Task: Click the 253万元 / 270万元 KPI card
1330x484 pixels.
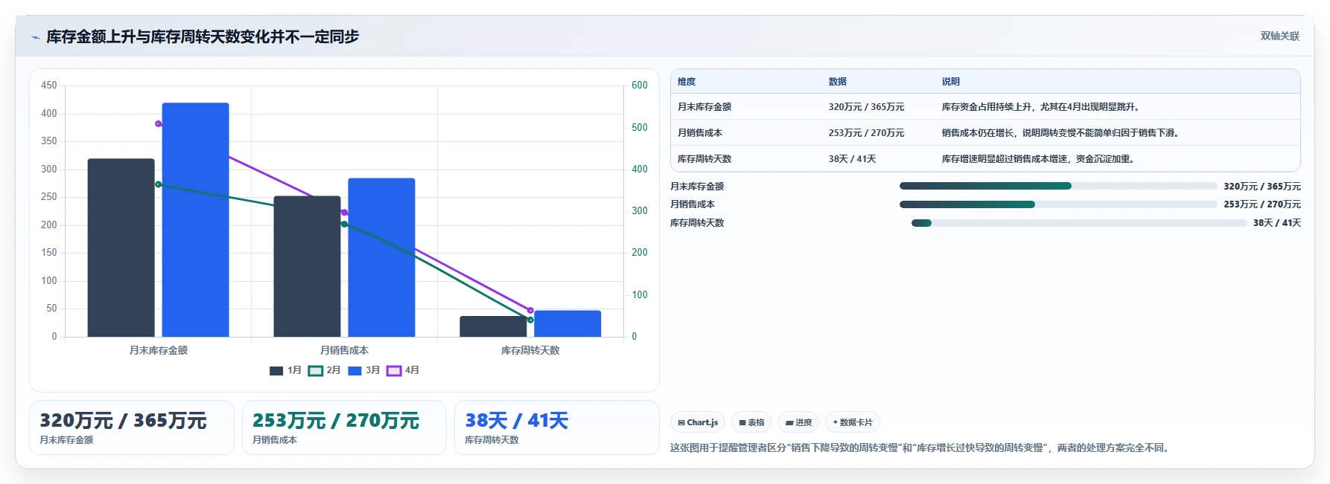Action: 344,427
